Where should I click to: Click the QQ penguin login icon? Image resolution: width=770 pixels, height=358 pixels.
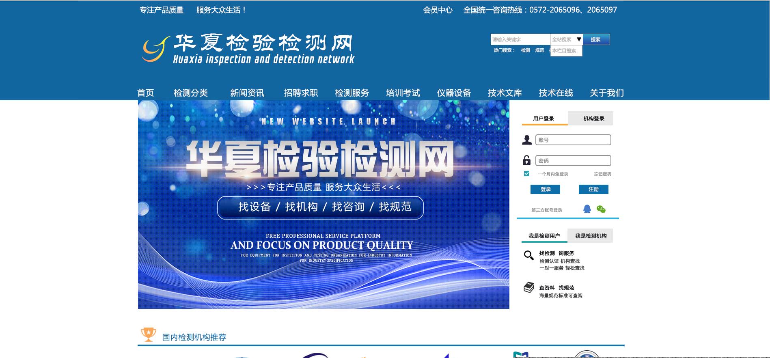coord(587,209)
